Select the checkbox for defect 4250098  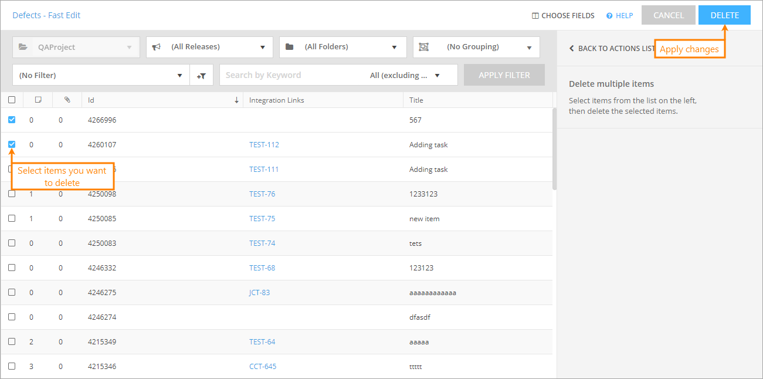coord(12,194)
